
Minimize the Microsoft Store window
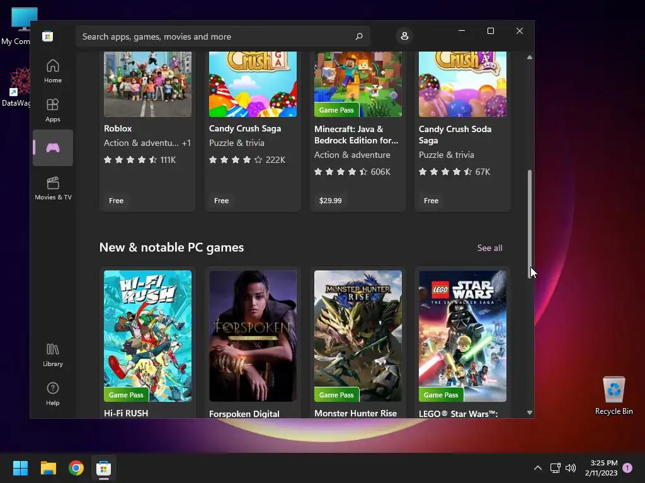462,31
